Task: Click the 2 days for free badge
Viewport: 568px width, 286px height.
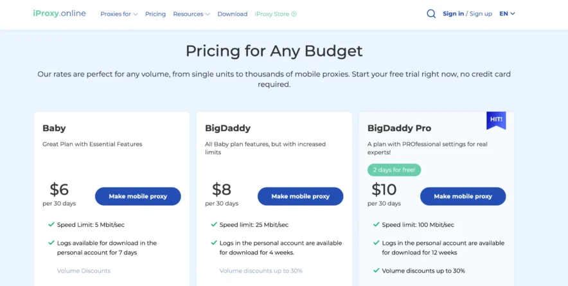Action: click(x=394, y=170)
